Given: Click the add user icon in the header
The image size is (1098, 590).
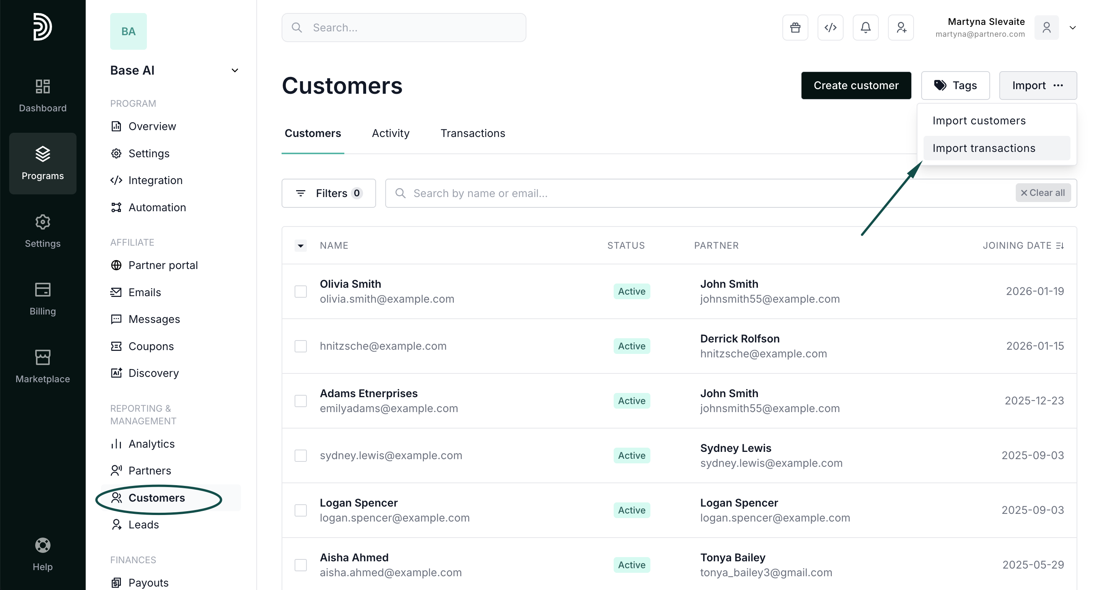Looking at the screenshot, I should pyautogui.click(x=901, y=28).
